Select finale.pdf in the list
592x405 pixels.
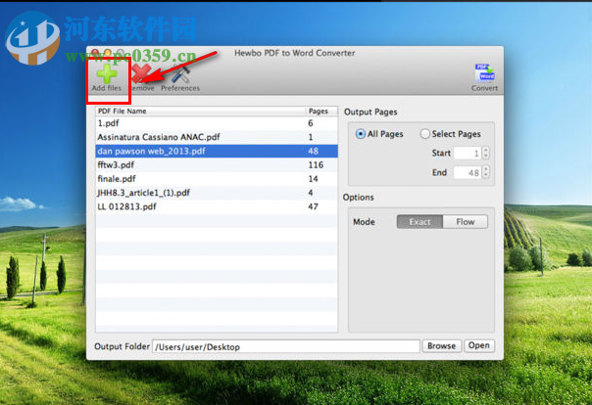tap(217, 179)
